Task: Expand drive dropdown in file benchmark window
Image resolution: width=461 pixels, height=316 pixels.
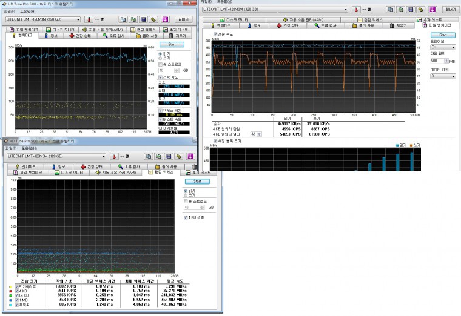Action: (x=346, y=10)
